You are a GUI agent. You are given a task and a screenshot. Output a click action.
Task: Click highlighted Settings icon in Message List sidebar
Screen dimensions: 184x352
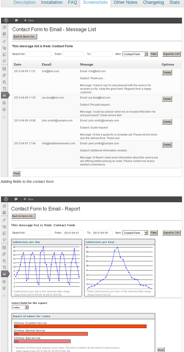pyautogui.click(x=4, y=95)
